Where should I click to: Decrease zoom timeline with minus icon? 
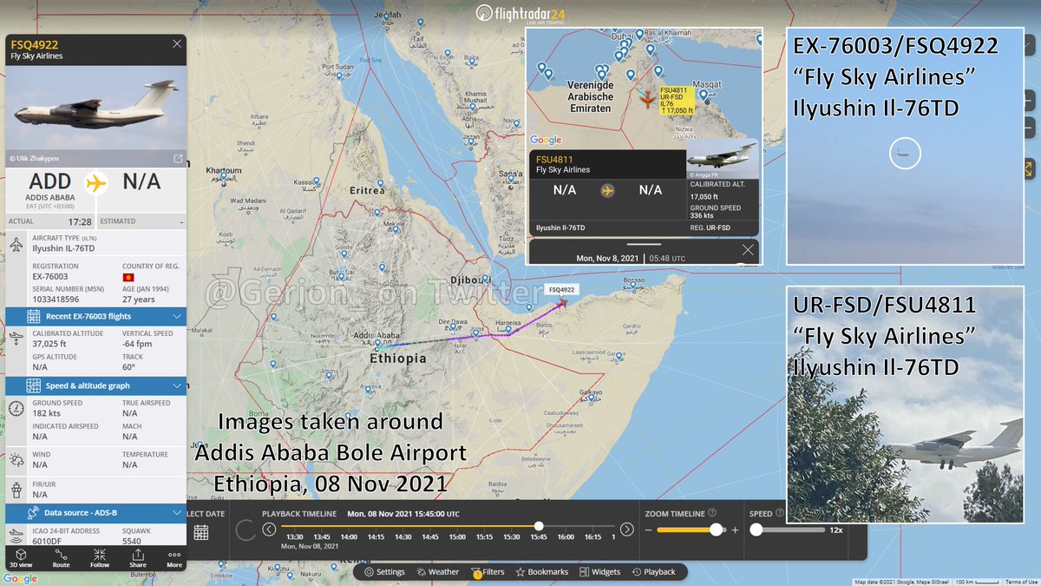point(648,530)
